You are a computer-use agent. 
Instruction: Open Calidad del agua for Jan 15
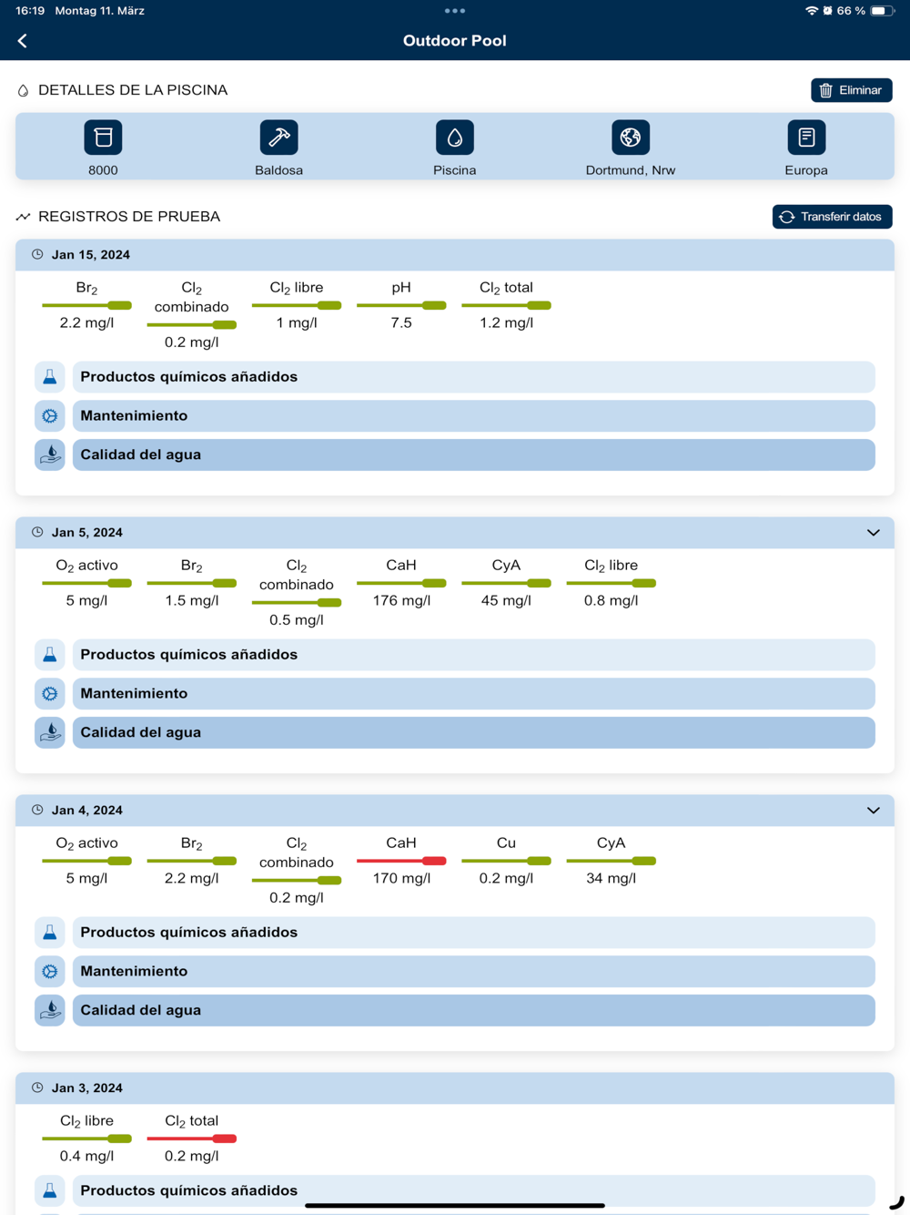pyautogui.click(x=474, y=454)
